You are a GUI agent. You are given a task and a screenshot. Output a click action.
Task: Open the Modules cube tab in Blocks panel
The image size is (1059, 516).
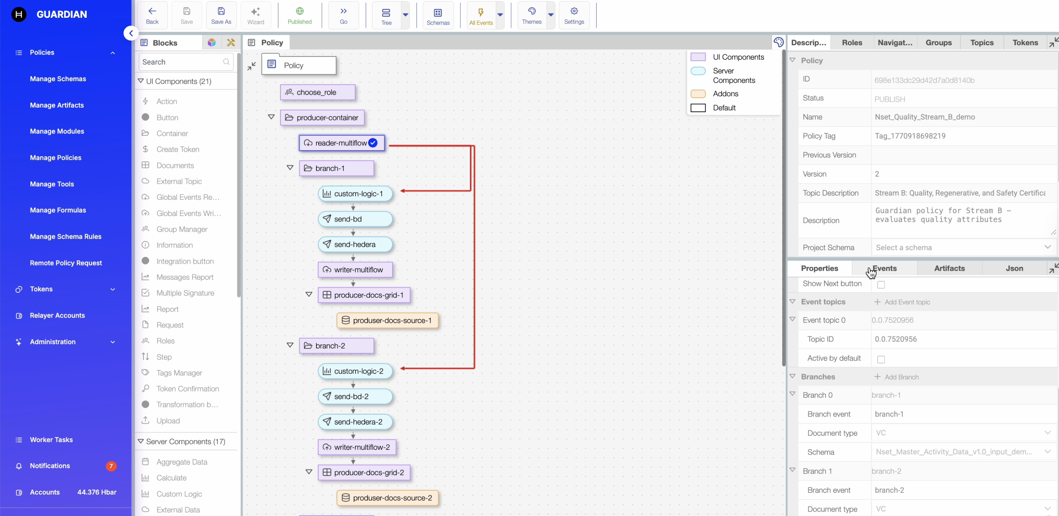[x=212, y=42]
